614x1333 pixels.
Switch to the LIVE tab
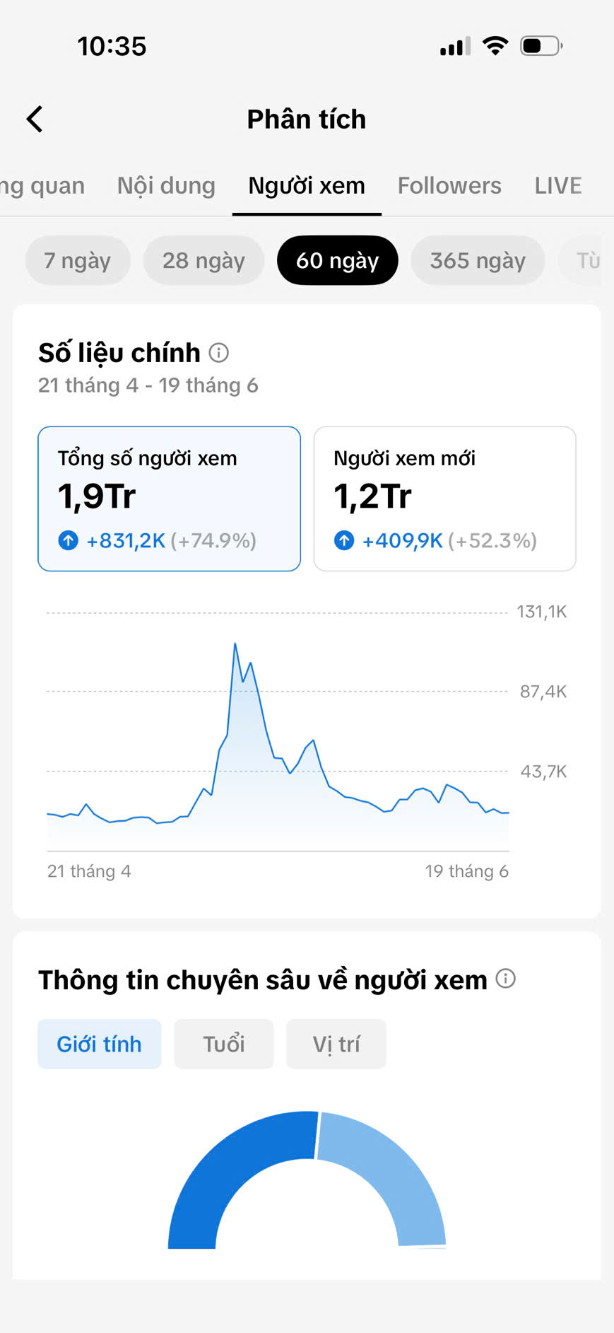coord(558,185)
